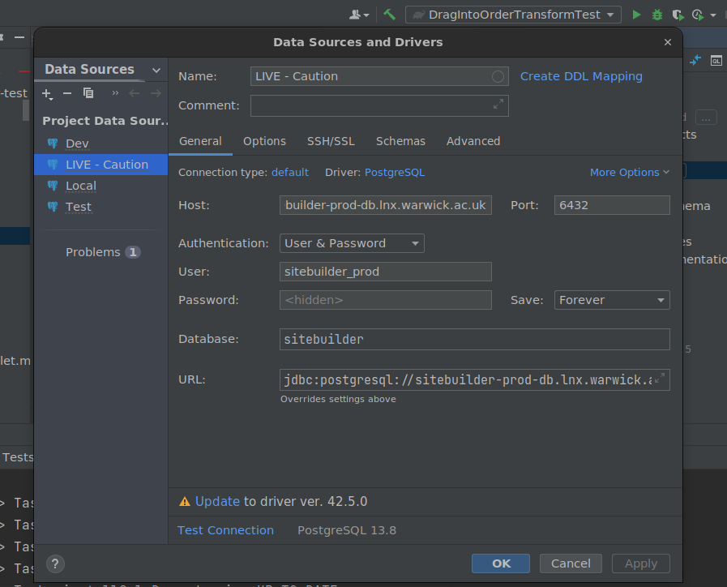
Task: Select the Test data source
Action: pyautogui.click(x=100, y=207)
